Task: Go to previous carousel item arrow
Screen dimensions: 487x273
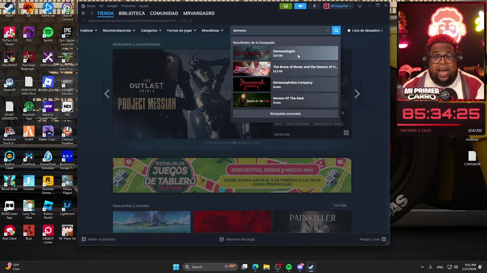Action: point(107,94)
